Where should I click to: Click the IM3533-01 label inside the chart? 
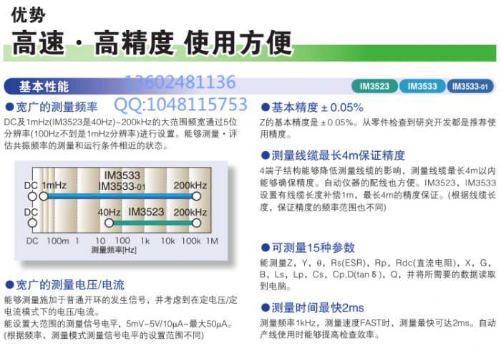(122, 186)
